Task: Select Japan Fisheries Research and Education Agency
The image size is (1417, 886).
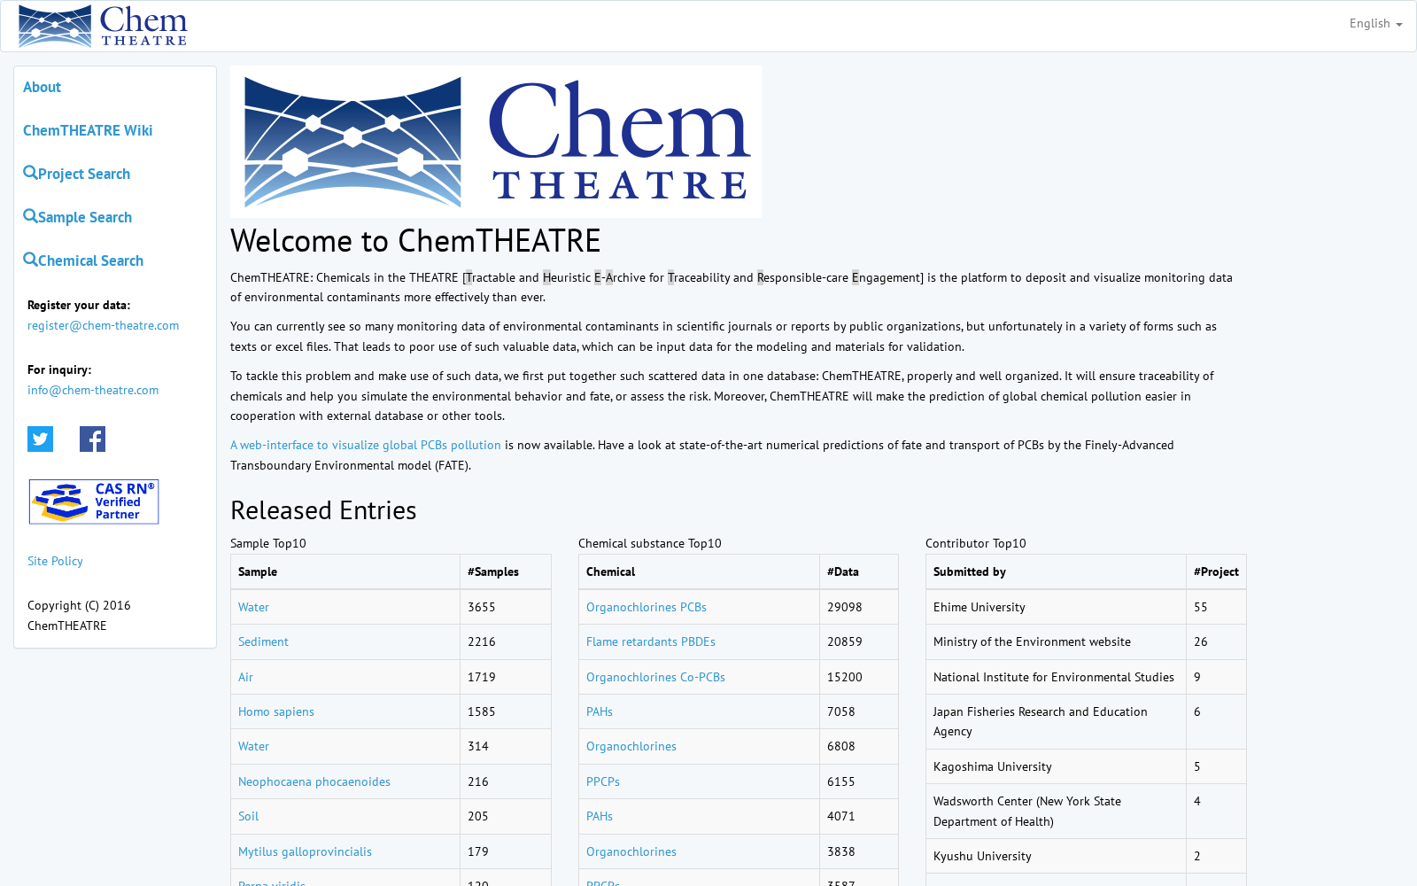Action: (x=1056, y=721)
